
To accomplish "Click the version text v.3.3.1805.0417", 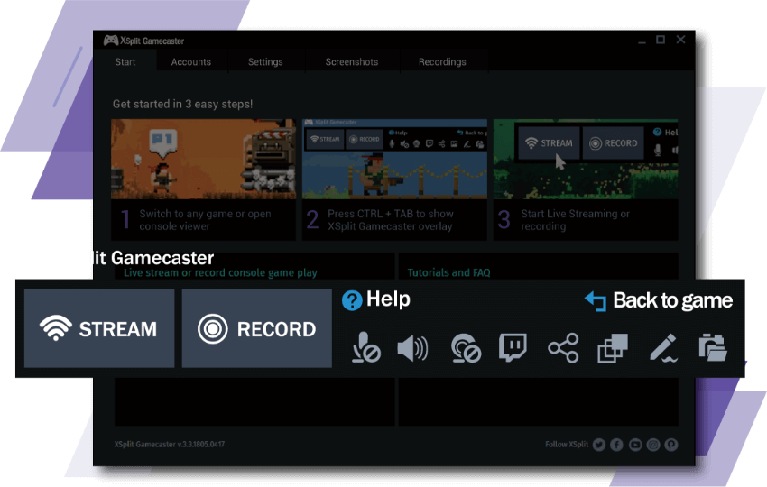I will click(x=200, y=444).
